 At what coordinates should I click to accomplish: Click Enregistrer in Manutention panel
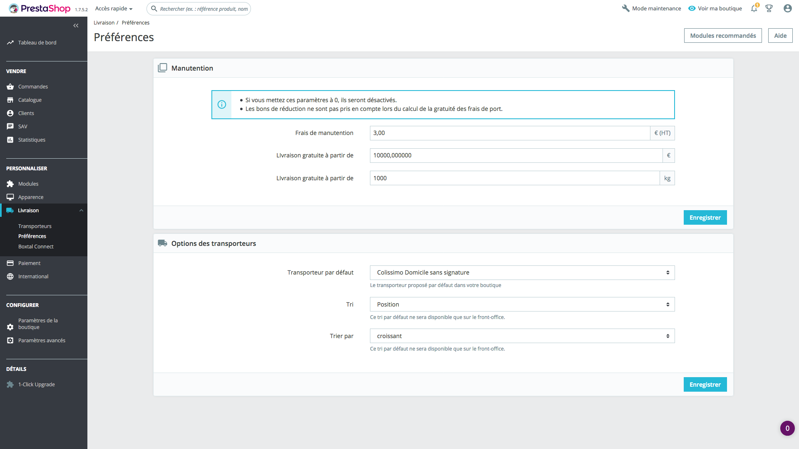[x=705, y=218]
